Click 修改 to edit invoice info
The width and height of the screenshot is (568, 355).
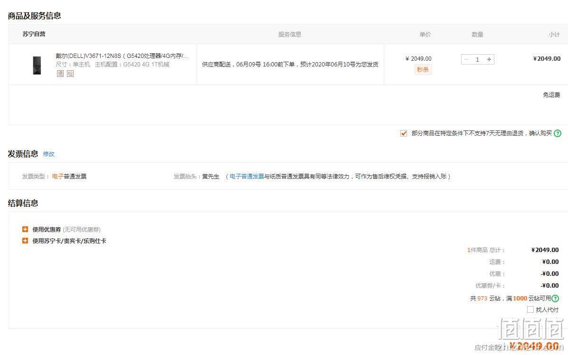click(48, 154)
